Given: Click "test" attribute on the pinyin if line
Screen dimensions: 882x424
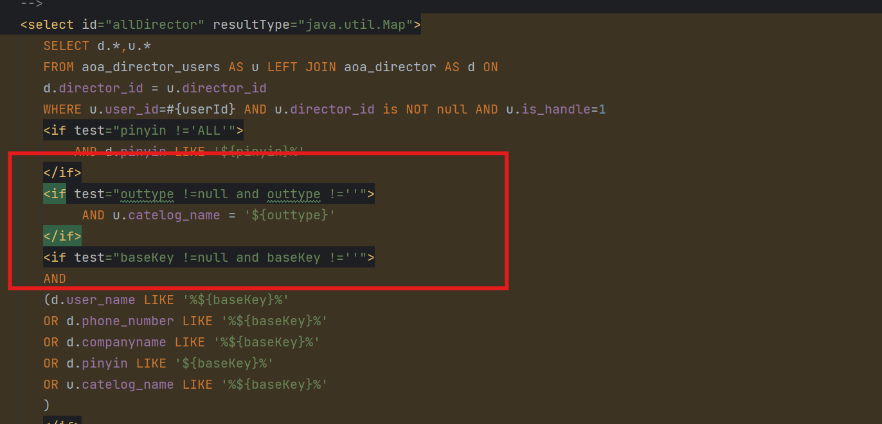Looking at the screenshot, I should pyautogui.click(x=89, y=131).
